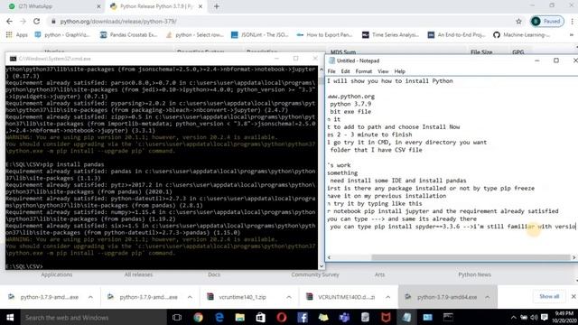578x325 pixels.
Task: Launch Microsoft Edge from the taskbar
Action: [219, 317]
